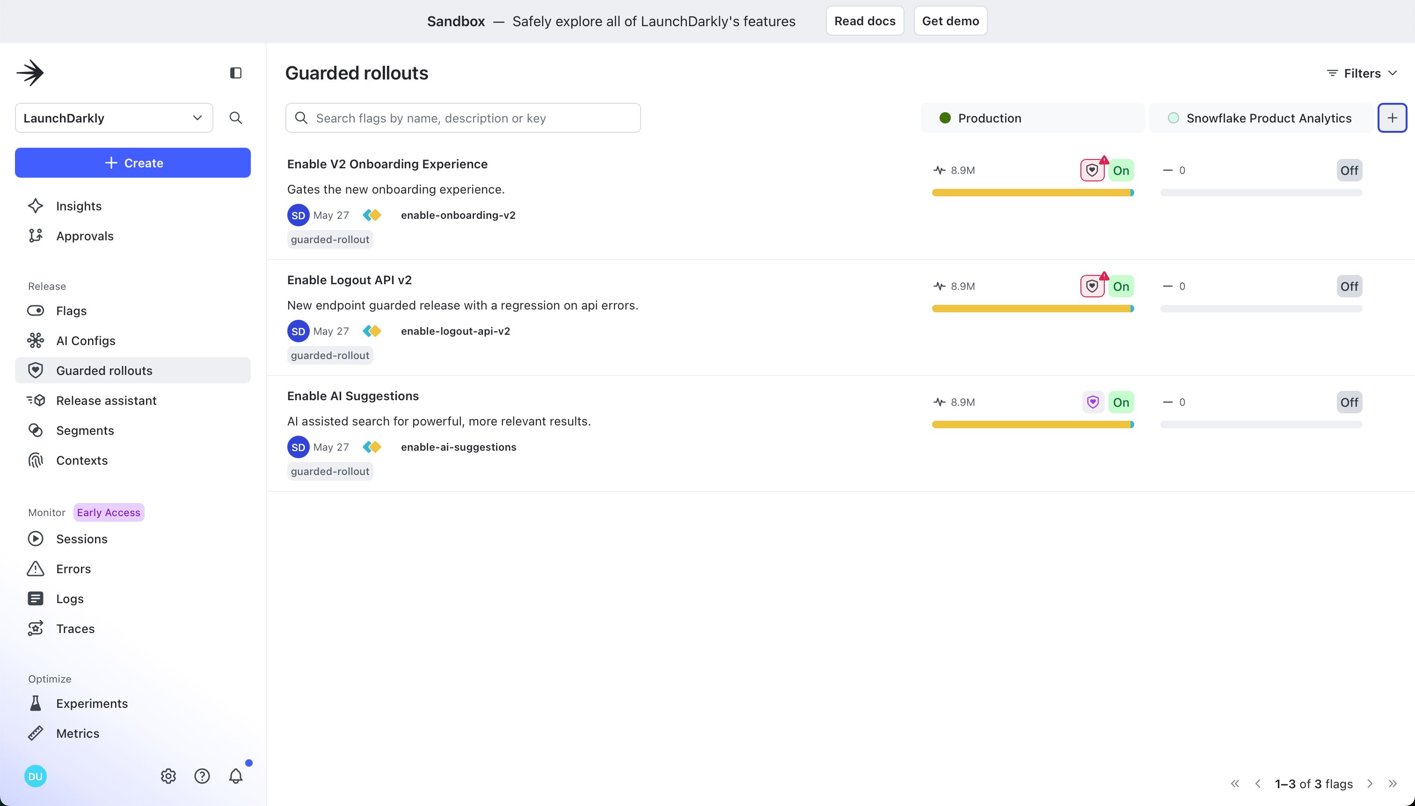Click SD avatar on Enable Logout API v2 row
The height and width of the screenshot is (806, 1415).
pyautogui.click(x=298, y=331)
